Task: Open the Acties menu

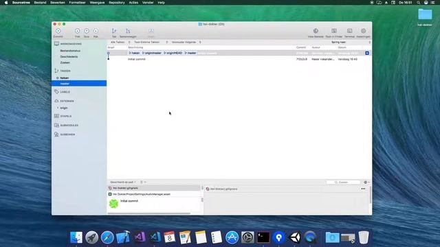Action: coord(133,3)
